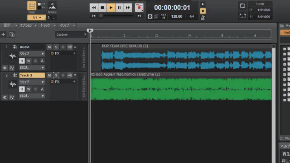This screenshot has width=290, height=163.
Task: Toggle the Snap grid button
Action: (x=32, y=6)
